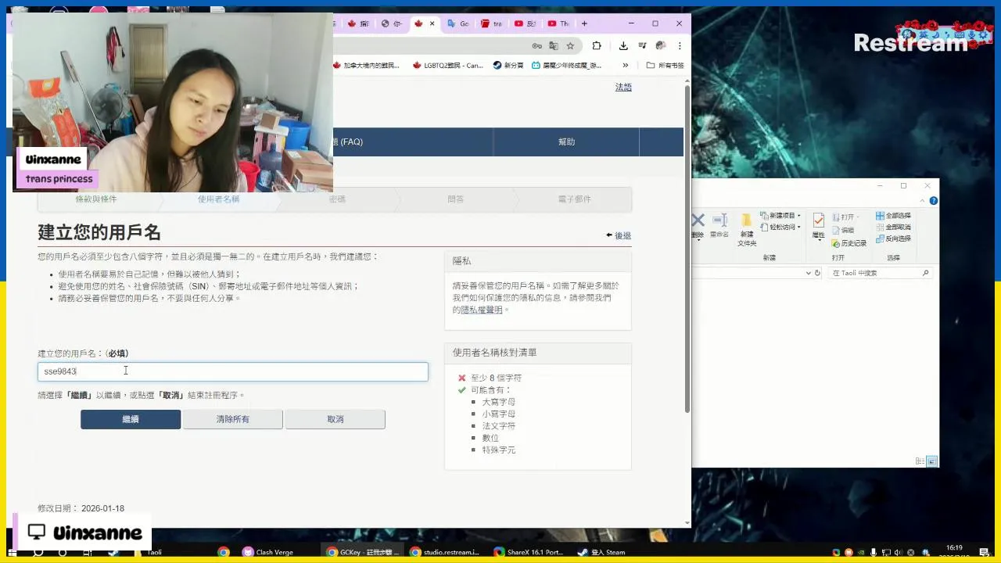Viewport: 1001px width, 563px height.
Task: Click the username input field
Action: pyautogui.click(x=233, y=371)
